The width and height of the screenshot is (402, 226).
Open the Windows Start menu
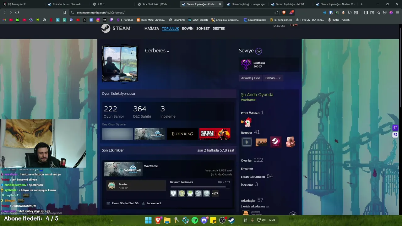pos(148,220)
